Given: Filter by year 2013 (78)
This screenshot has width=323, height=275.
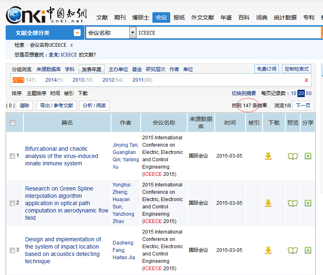Looking at the screenshot, I should [83, 80].
